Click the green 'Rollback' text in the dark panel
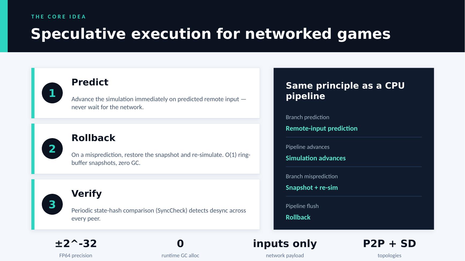The height and width of the screenshot is (261, 465). point(298,217)
